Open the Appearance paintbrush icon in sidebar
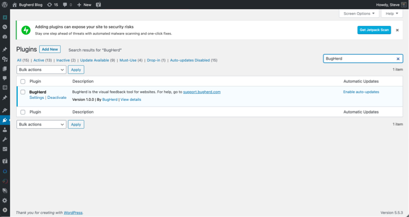The width and height of the screenshot is (409, 217). 5,111
